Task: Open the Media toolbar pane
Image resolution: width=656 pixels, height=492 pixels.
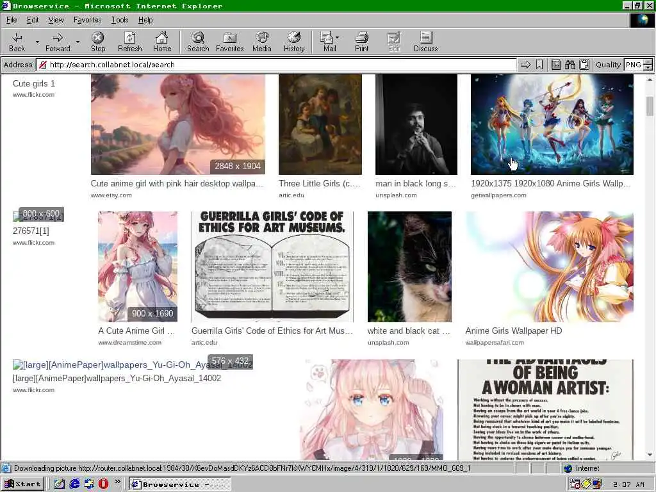Action: coord(262,42)
